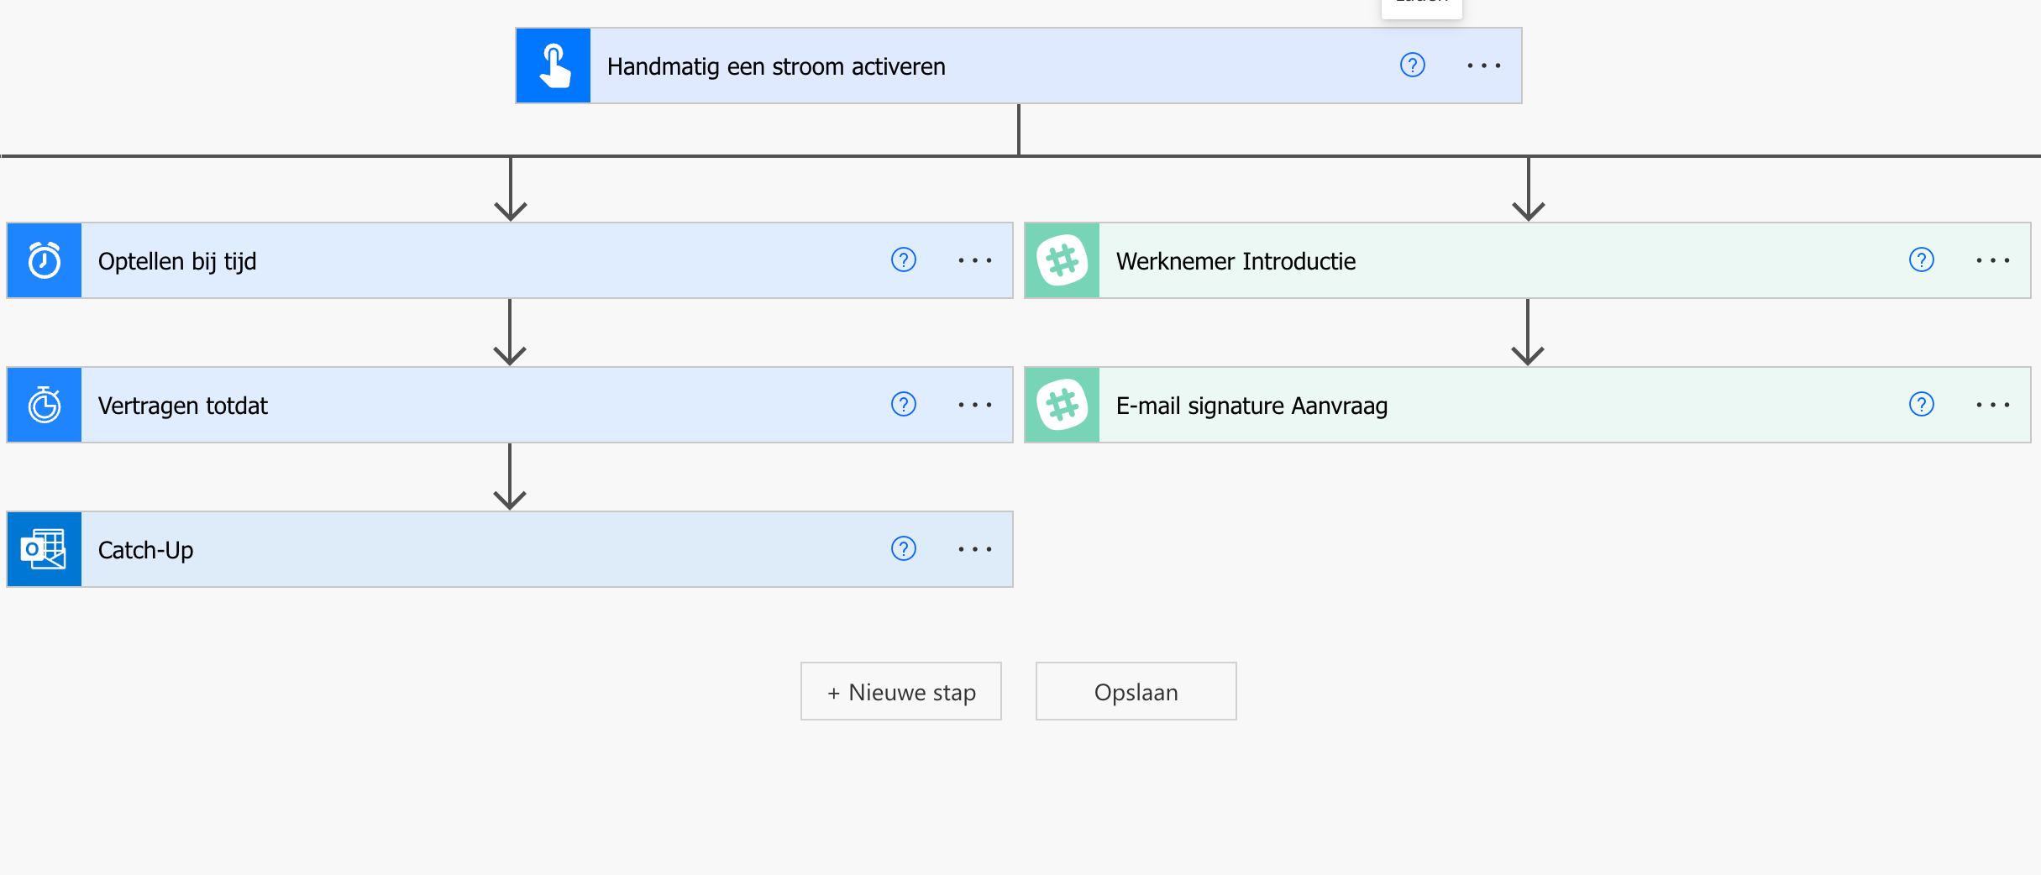
Task: Open help for E-mail signature Aanvraag
Action: (1922, 405)
